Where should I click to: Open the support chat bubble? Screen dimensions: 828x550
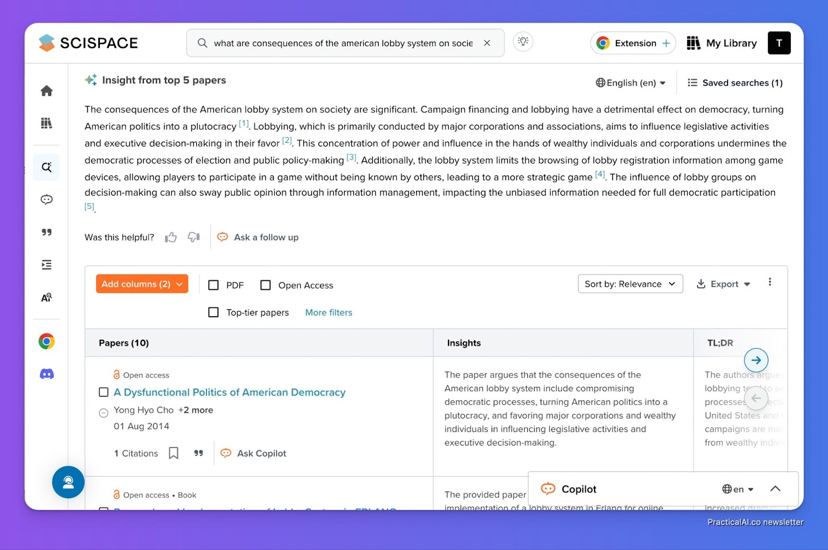pos(68,482)
